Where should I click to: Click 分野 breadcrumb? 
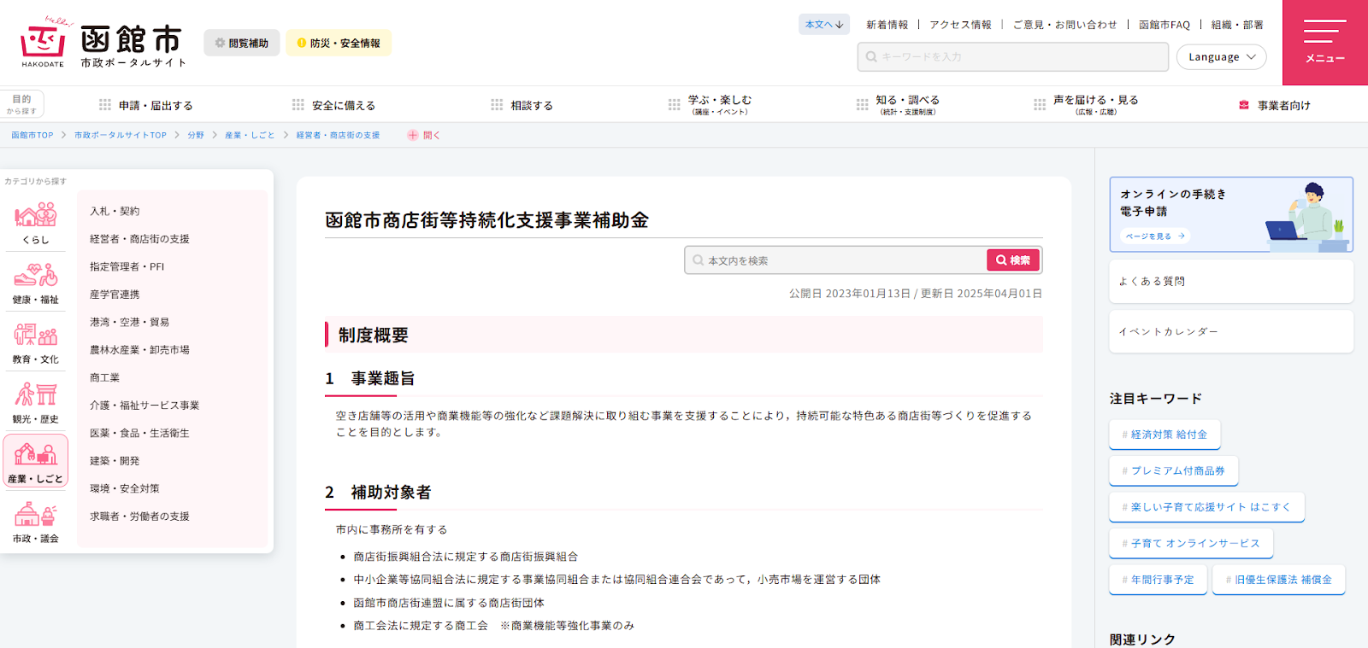(196, 135)
